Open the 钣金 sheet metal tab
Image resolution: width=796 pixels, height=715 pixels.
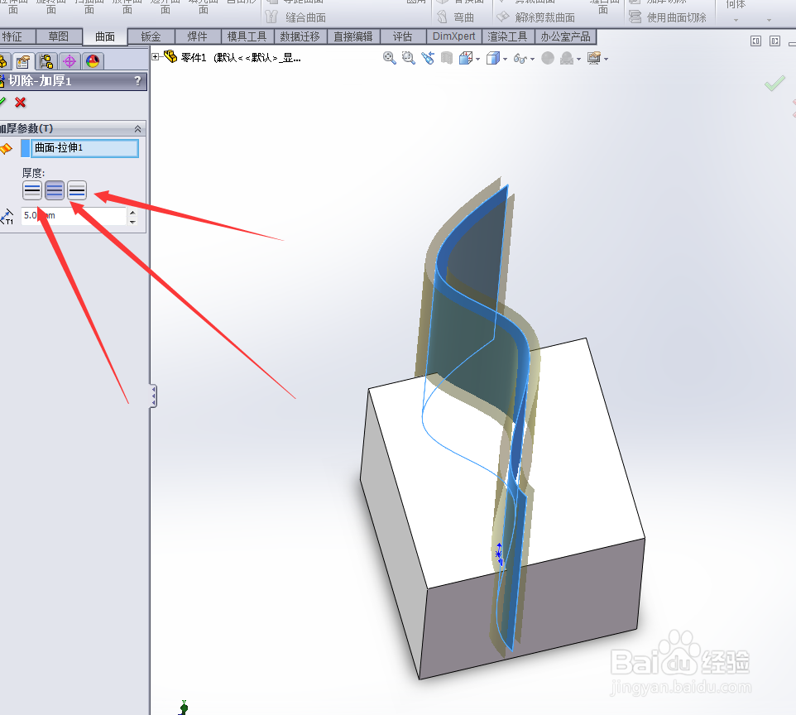[x=151, y=36]
